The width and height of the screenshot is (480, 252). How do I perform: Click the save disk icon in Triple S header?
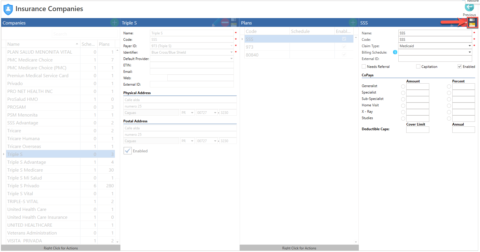[234, 22]
